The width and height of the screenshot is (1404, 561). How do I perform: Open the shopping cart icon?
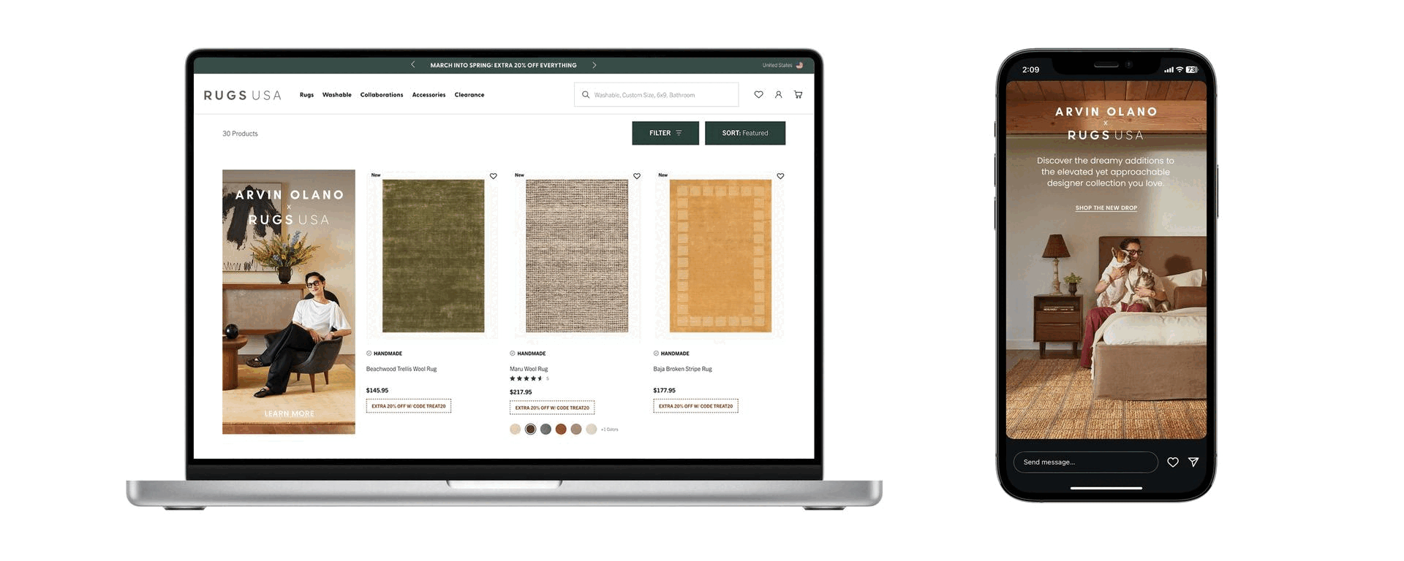tap(799, 95)
